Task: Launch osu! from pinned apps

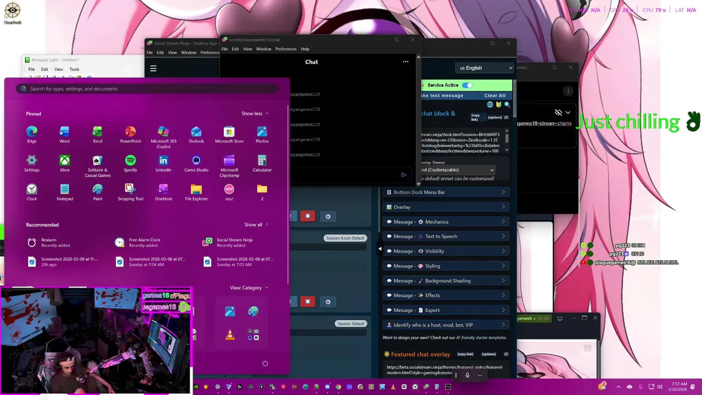Action: pos(229,192)
